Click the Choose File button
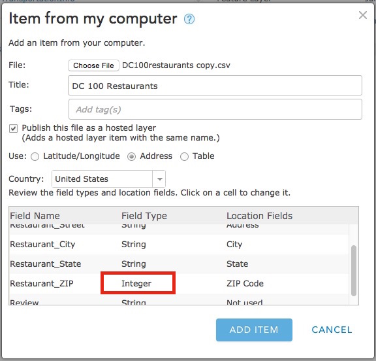Screen dimensions: 376x361 point(93,65)
